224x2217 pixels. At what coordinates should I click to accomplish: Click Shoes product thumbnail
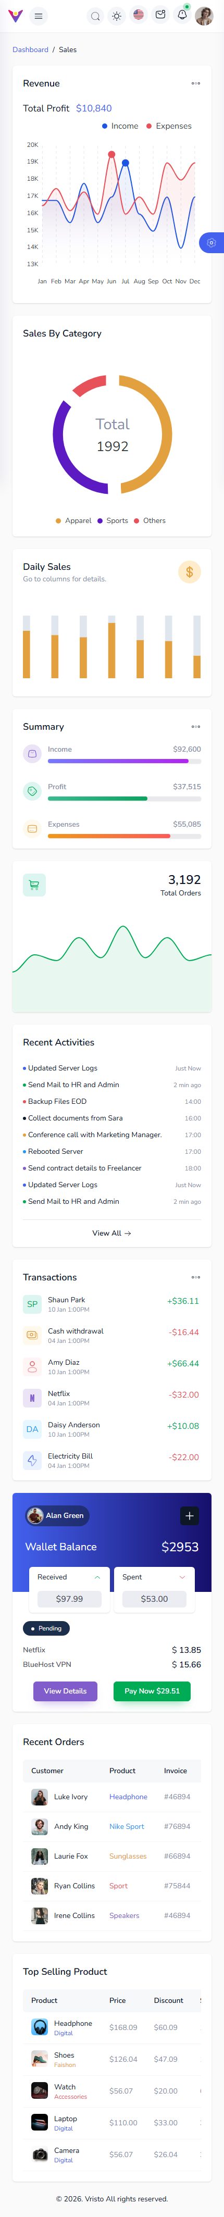(x=40, y=2060)
